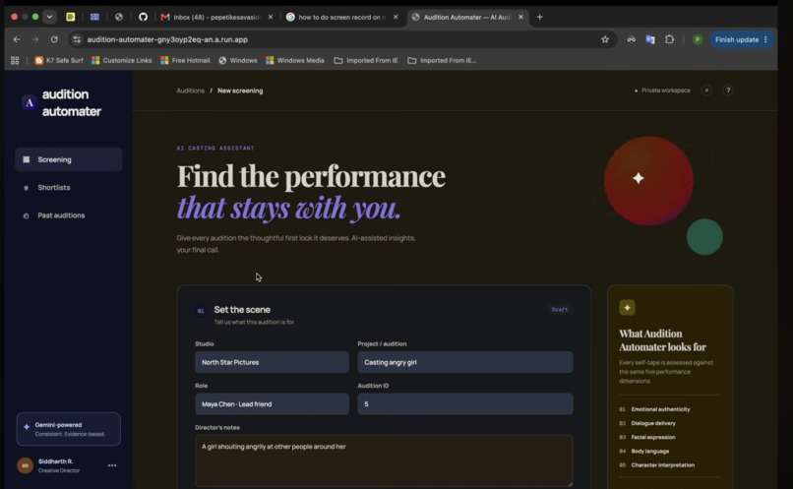This screenshot has width=793, height=489.
Task: Bookmark this page with the star icon
Action: 605,39
